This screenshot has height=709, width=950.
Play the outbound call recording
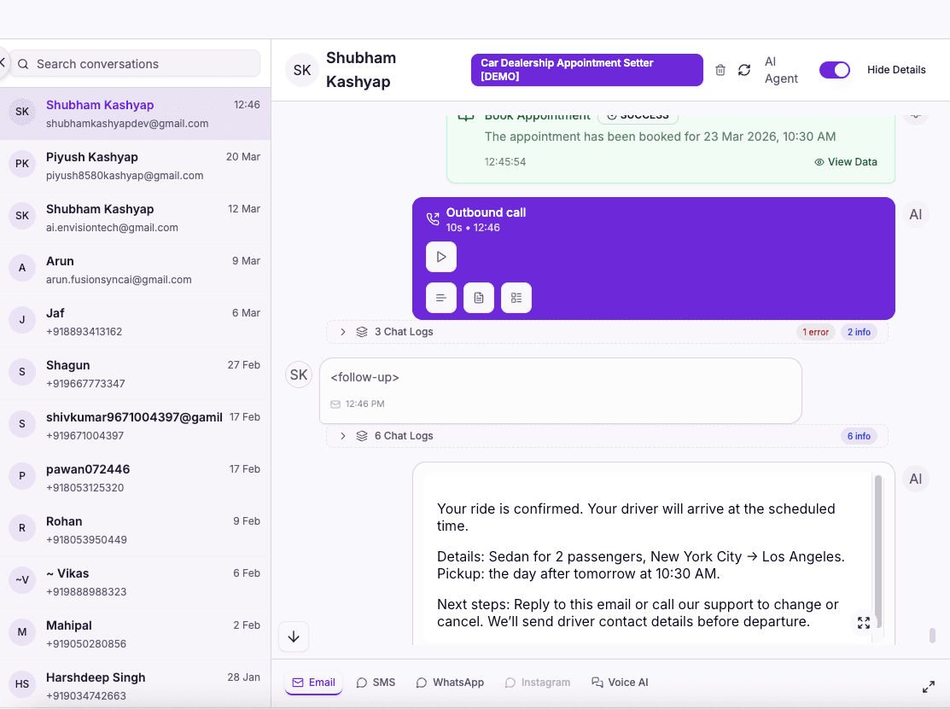coord(441,257)
